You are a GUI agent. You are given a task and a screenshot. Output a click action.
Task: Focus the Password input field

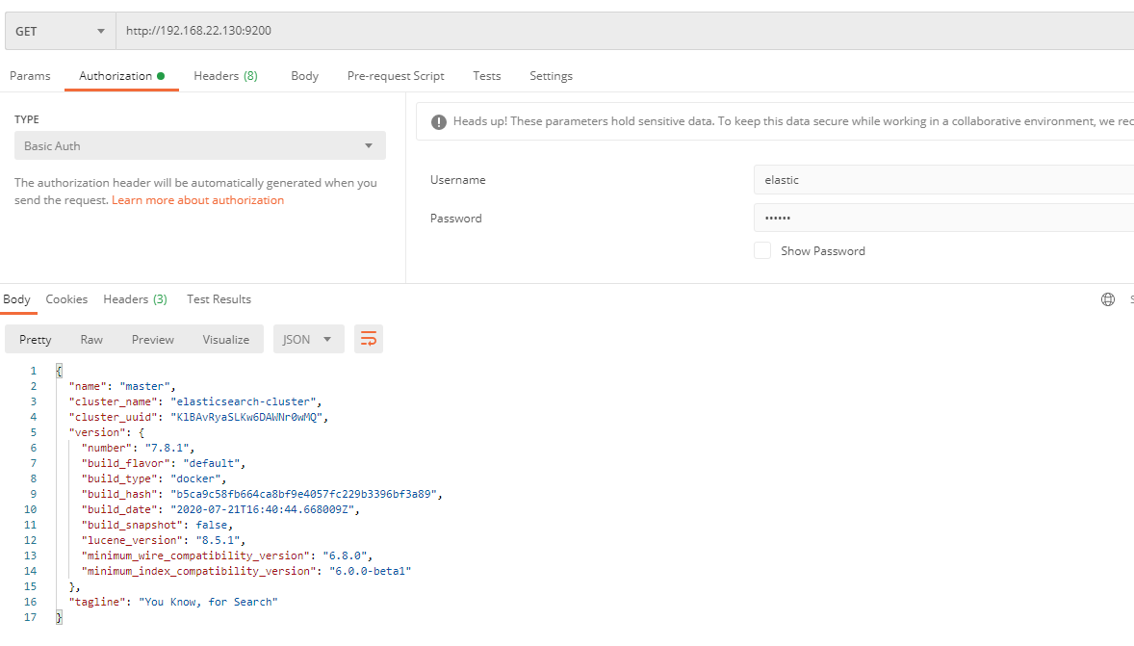(943, 218)
